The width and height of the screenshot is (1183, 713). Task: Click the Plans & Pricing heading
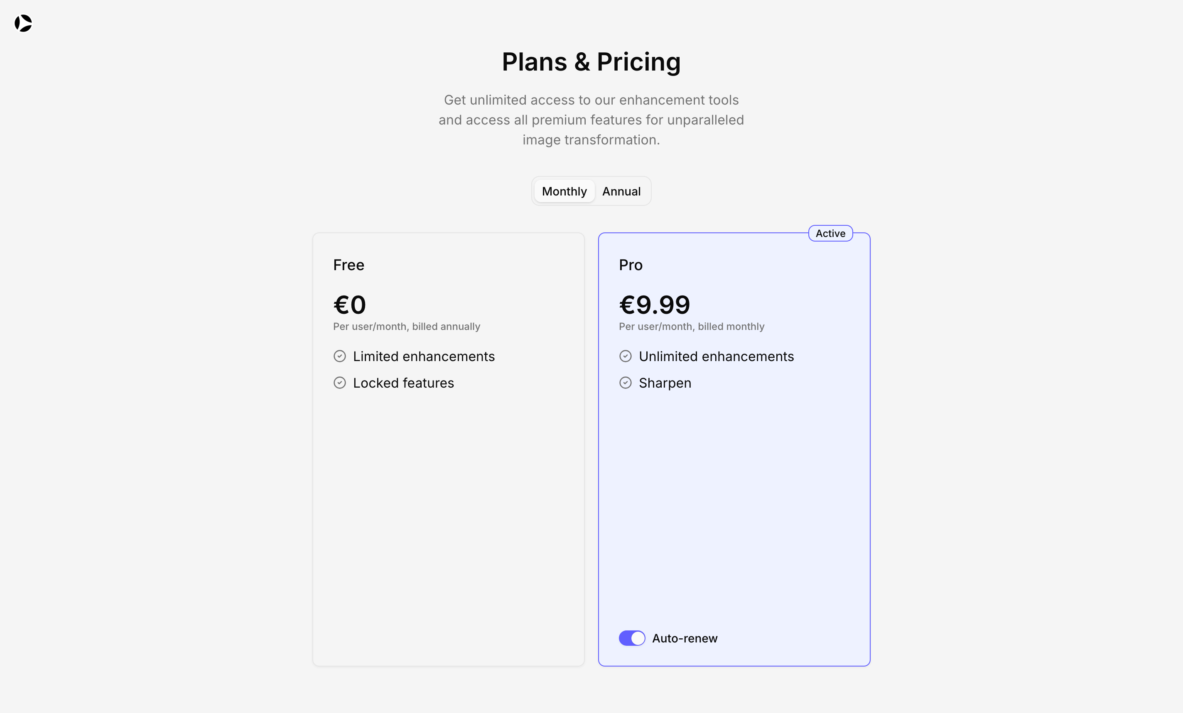[x=591, y=62]
